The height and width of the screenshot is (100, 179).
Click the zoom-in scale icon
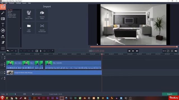25,94
